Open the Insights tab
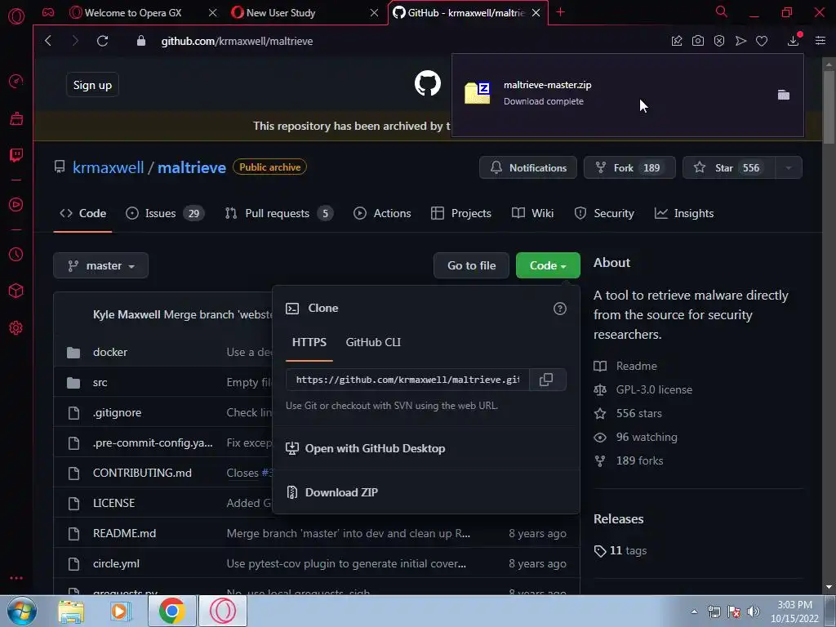Viewport: 836px width, 627px height. [684, 213]
